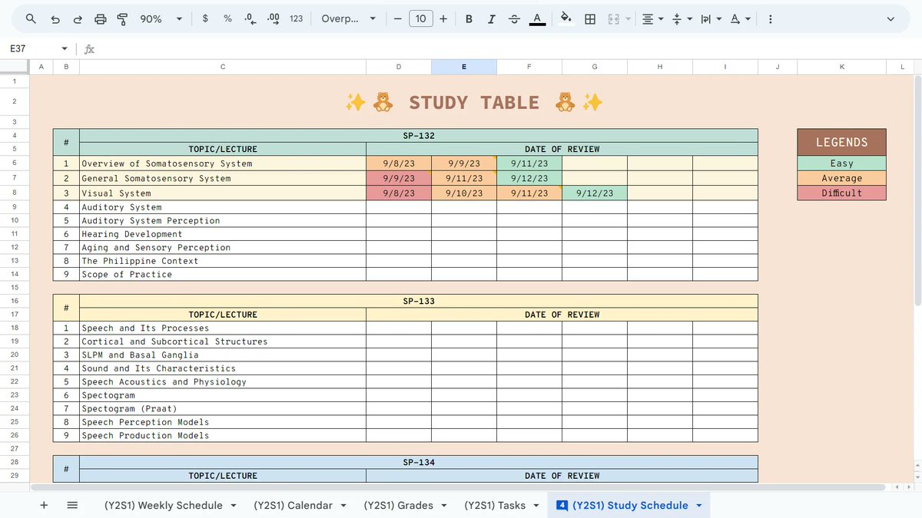Expand the merge cells type dropdown arrow

(628, 18)
